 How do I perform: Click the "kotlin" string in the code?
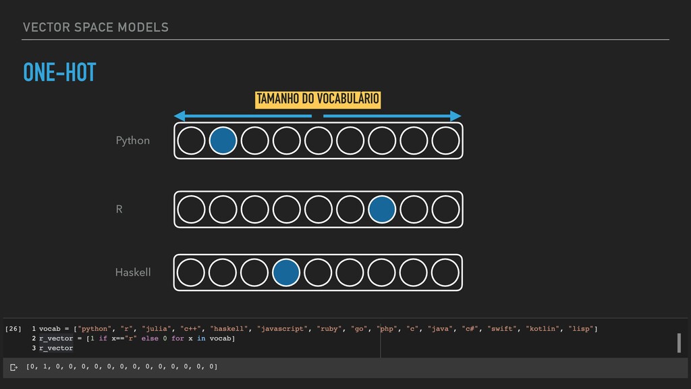point(543,329)
